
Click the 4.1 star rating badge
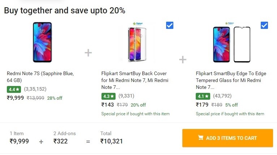203,96
